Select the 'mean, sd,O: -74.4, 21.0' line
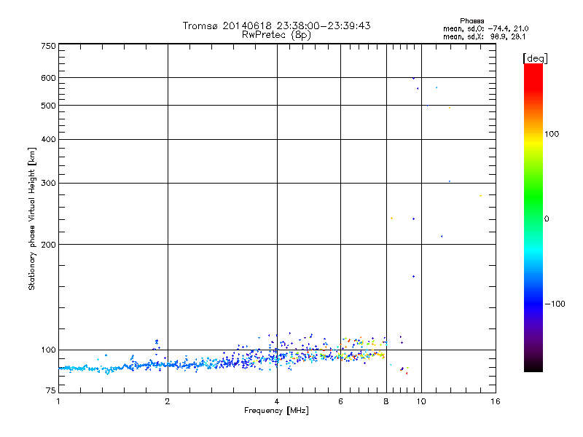583x437 pixels. (x=485, y=28)
